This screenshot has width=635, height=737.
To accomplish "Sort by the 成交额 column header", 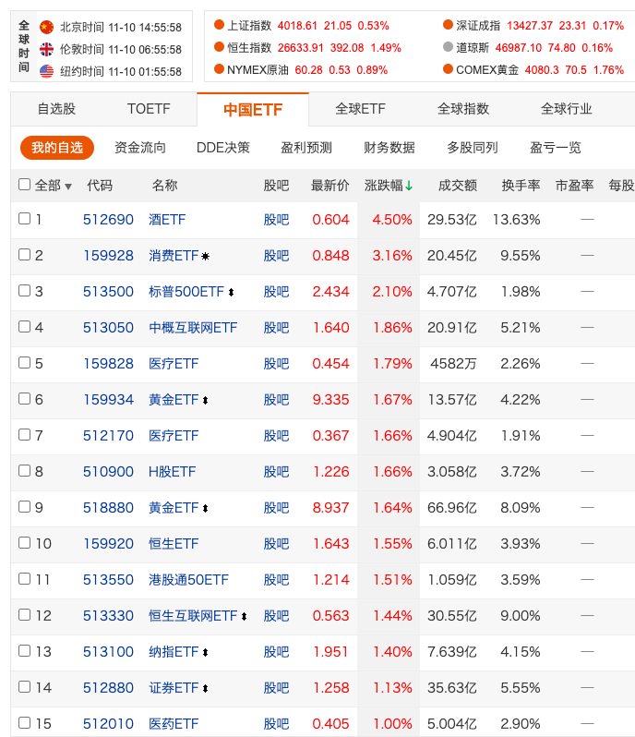I will click(x=458, y=186).
